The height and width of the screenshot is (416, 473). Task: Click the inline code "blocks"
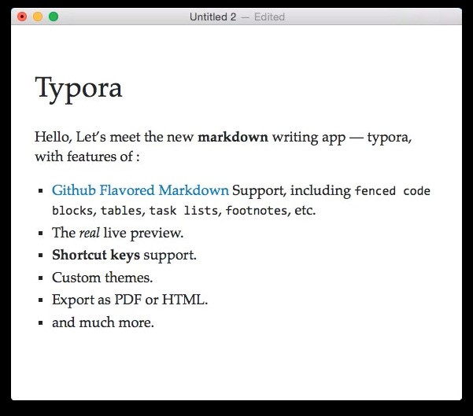pos(72,211)
